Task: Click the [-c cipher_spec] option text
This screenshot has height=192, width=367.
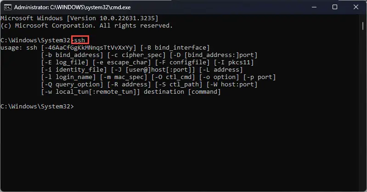Action: click(x=136, y=55)
